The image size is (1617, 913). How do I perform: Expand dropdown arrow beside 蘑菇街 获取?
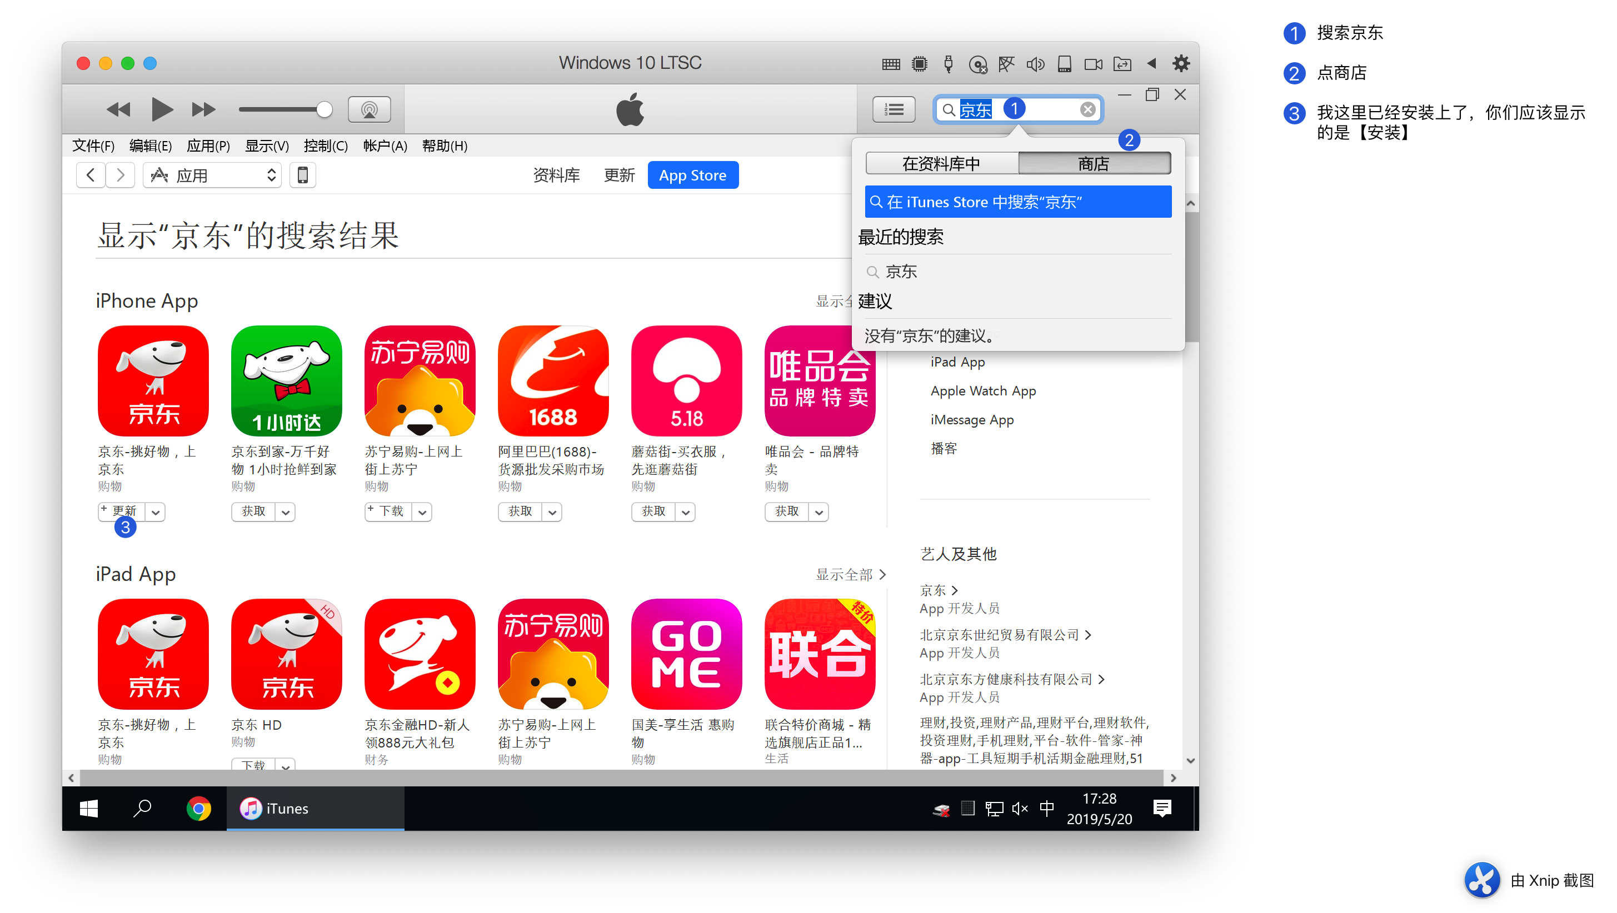[x=686, y=512]
